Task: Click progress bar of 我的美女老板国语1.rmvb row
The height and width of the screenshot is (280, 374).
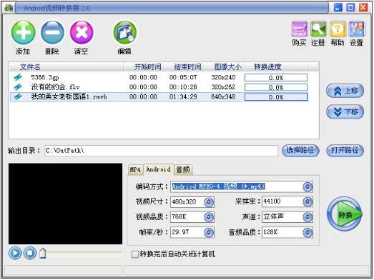Action: click(276, 97)
